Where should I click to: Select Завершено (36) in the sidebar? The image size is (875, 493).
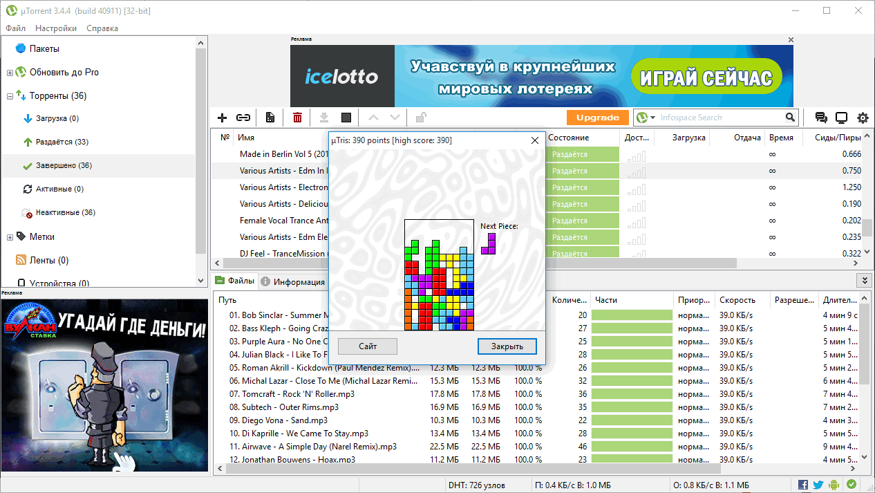64,165
